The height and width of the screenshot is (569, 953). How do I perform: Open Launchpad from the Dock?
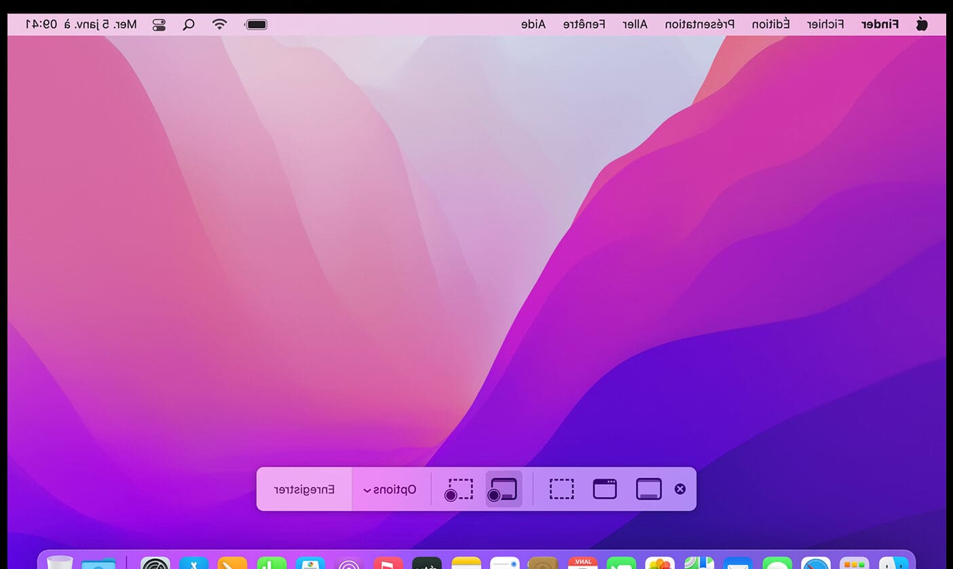855,563
